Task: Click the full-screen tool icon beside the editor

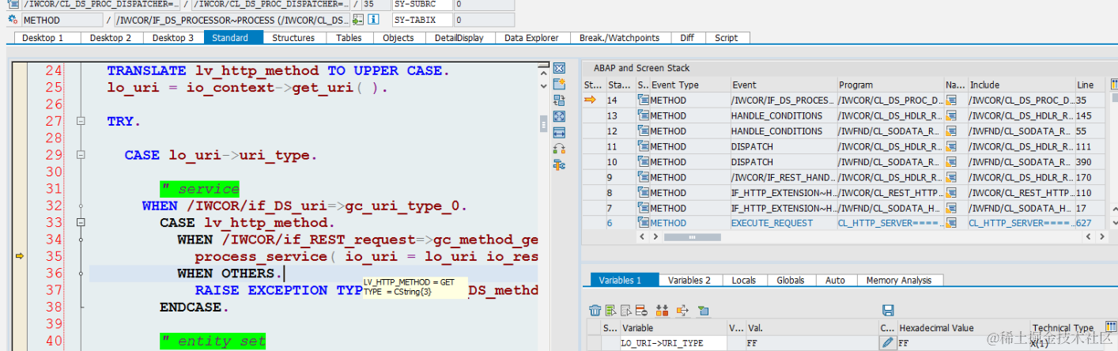Action: click(x=559, y=116)
